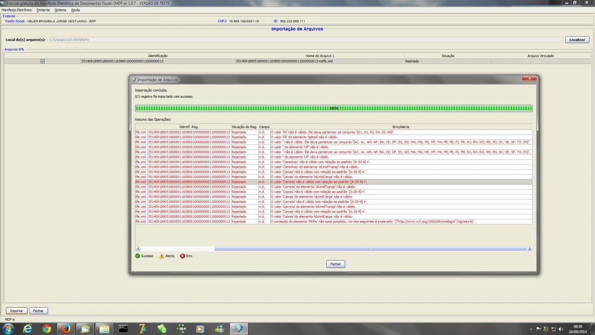Click the Situação column header

click(x=448, y=56)
